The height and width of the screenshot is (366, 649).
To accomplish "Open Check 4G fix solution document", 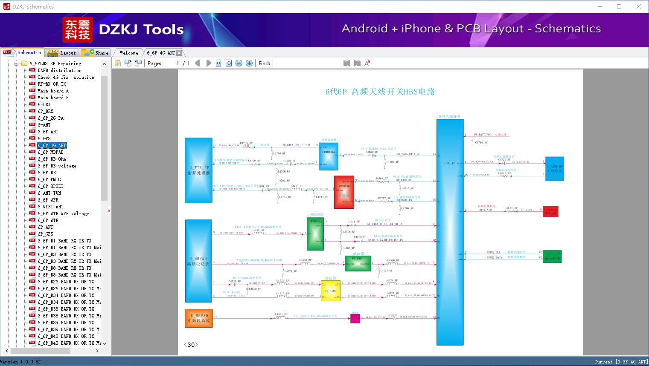I will (66, 77).
